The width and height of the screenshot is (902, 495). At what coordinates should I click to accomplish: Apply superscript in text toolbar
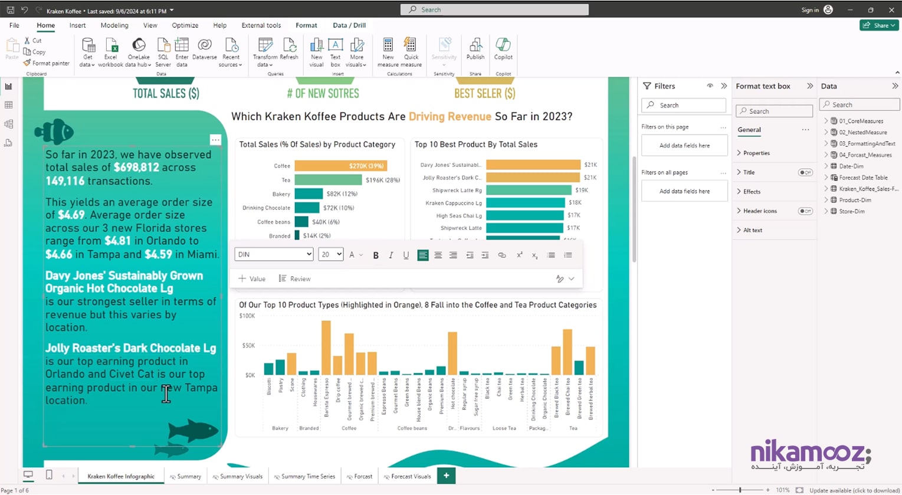pyautogui.click(x=519, y=255)
